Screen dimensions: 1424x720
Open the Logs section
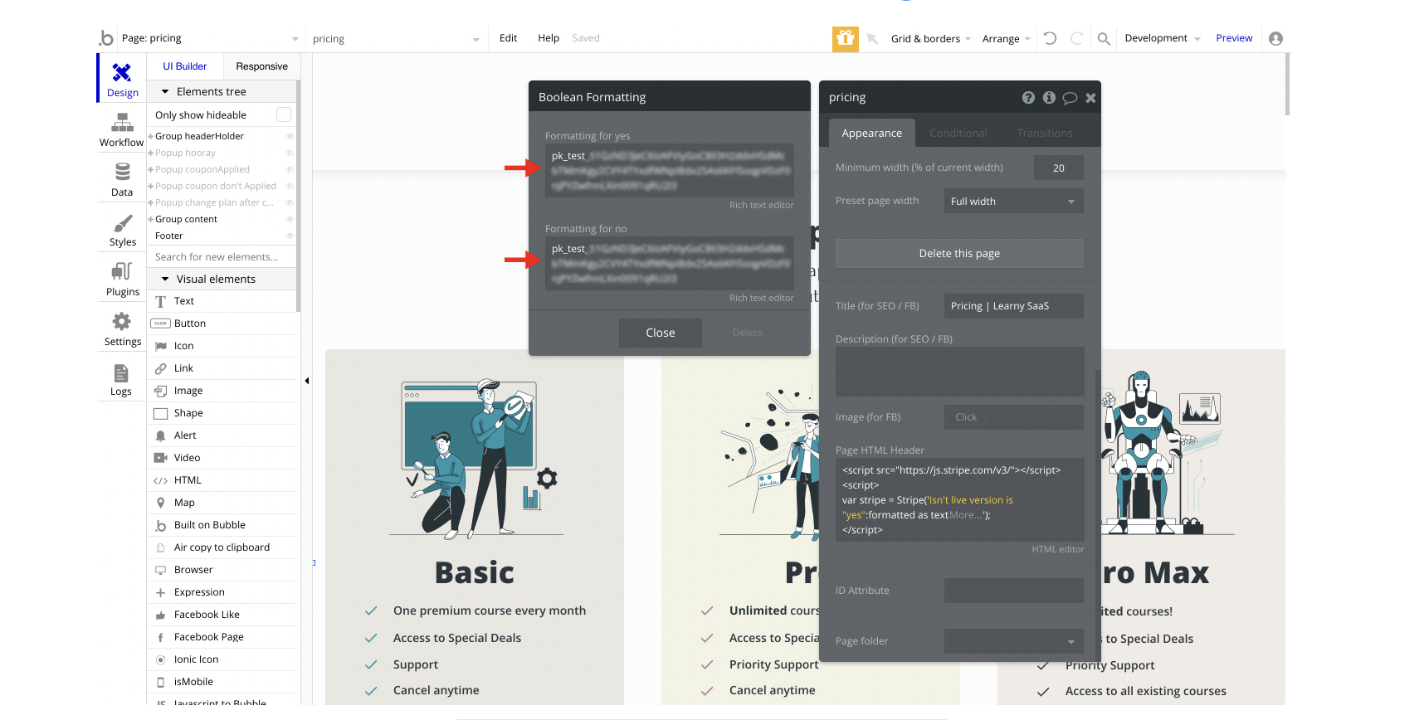click(121, 379)
